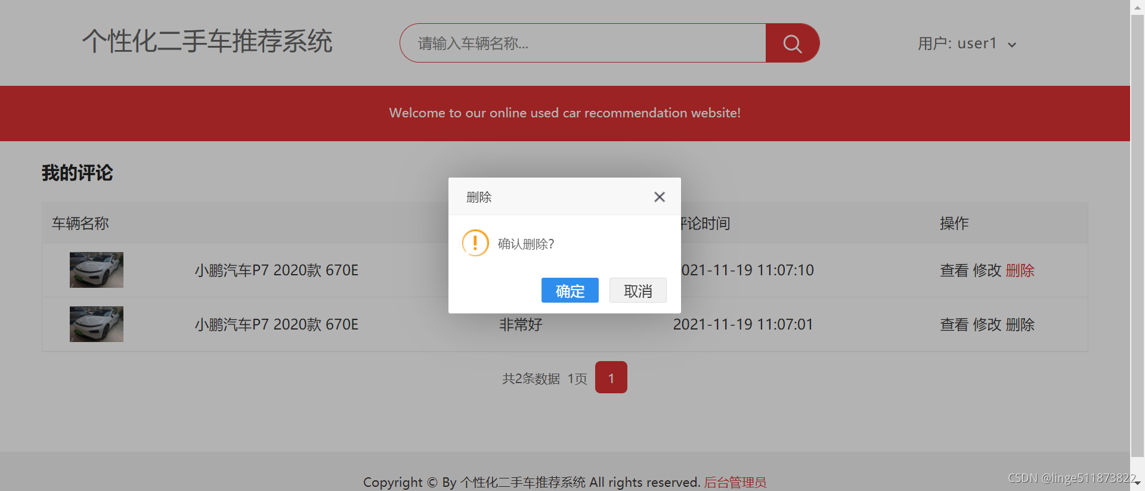Open second 小鹏汽车P7 car thumbnail
The height and width of the screenshot is (491, 1145).
97,324
